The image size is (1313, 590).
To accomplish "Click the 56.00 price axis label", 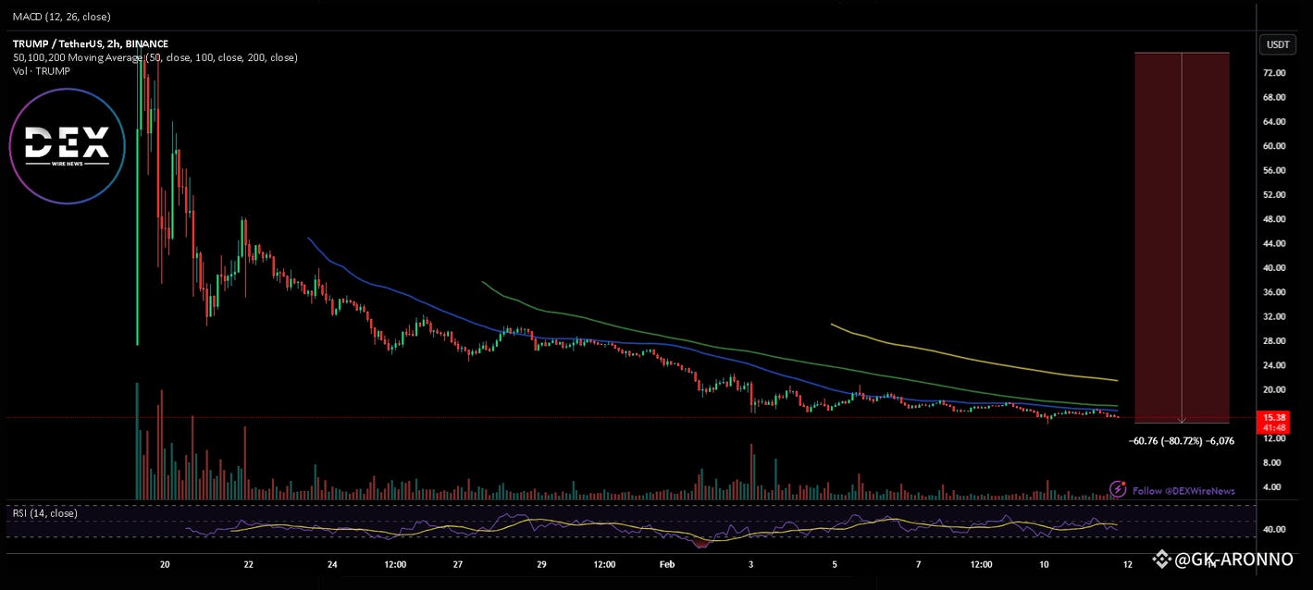I will click(x=1273, y=170).
